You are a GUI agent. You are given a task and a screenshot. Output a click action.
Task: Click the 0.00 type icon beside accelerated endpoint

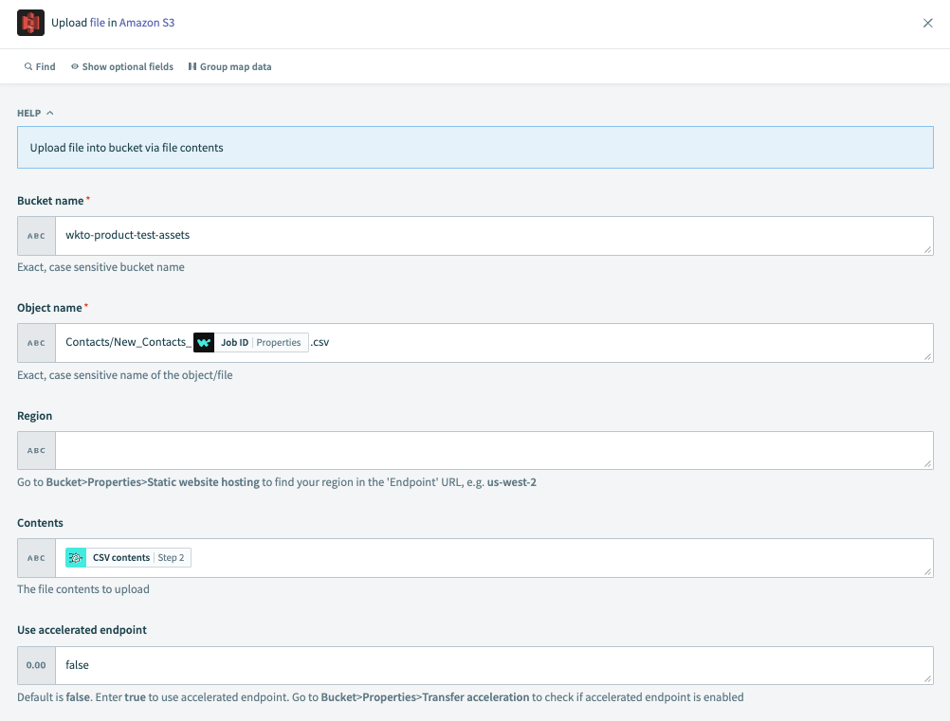[x=36, y=665]
